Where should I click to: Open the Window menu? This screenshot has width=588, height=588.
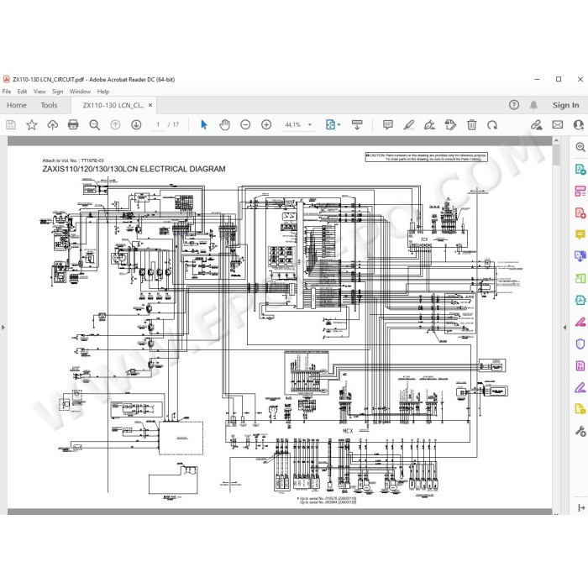point(80,92)
